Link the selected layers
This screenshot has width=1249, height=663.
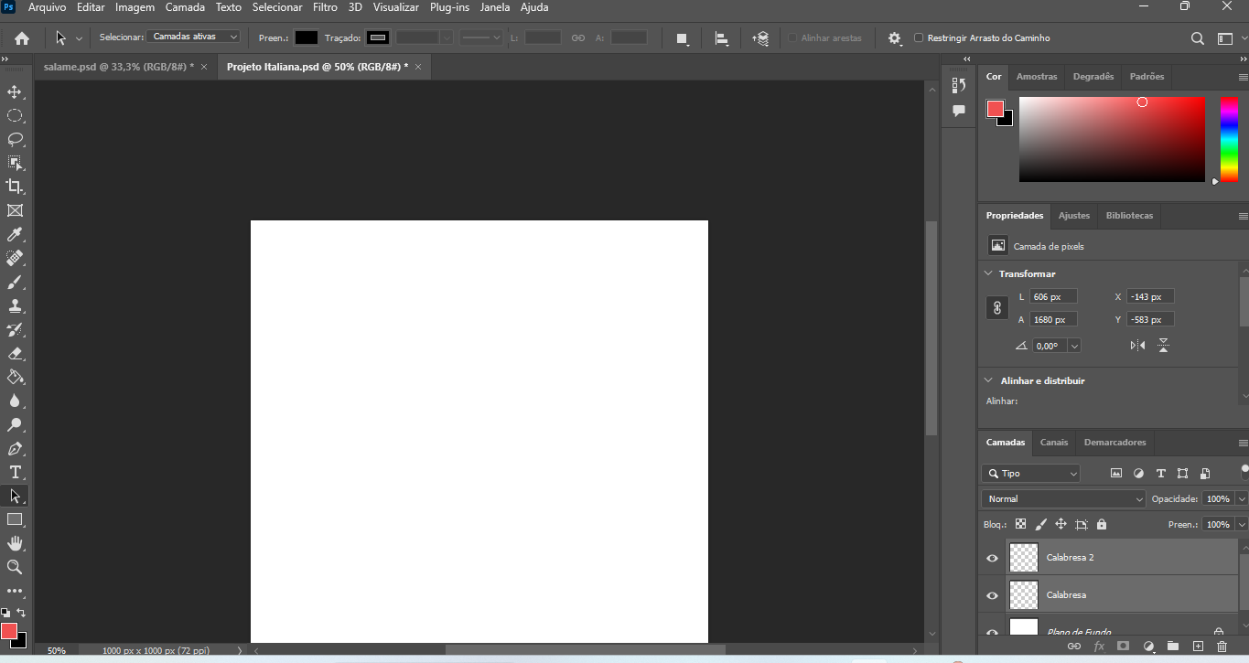coord(1074,647)
